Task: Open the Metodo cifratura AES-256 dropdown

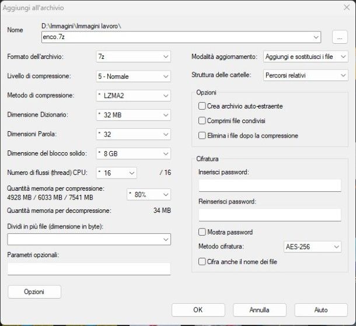Action: tap(312, 247)
